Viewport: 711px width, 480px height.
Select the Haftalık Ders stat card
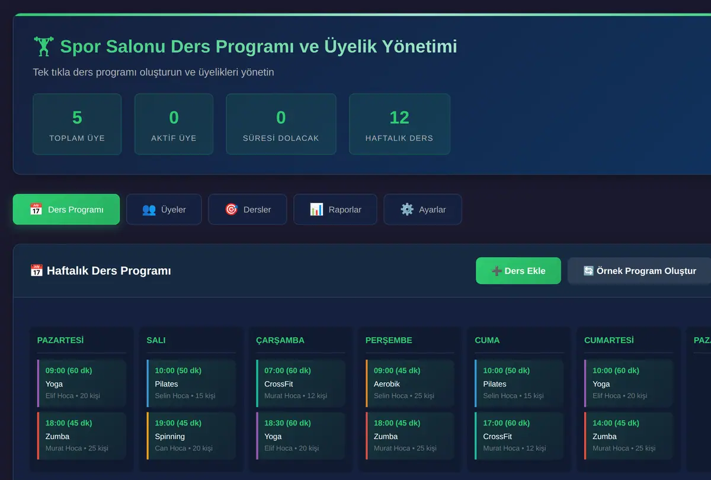(399, 124)
